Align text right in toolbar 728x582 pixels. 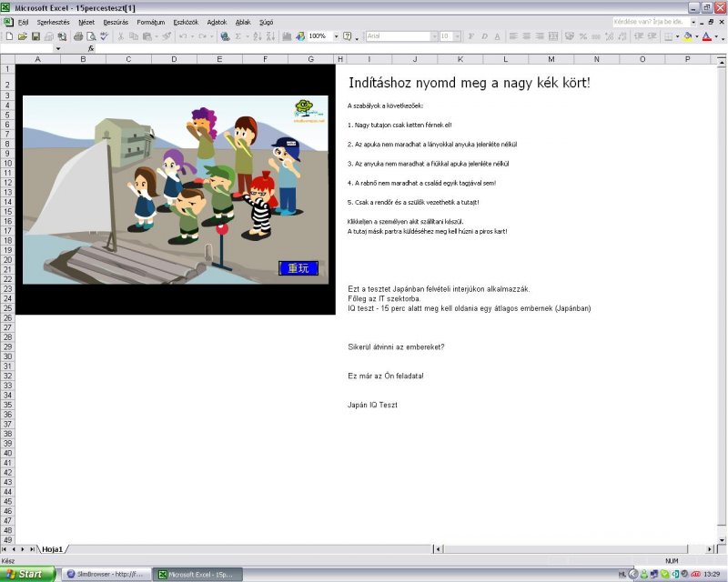tap(540, 36)
